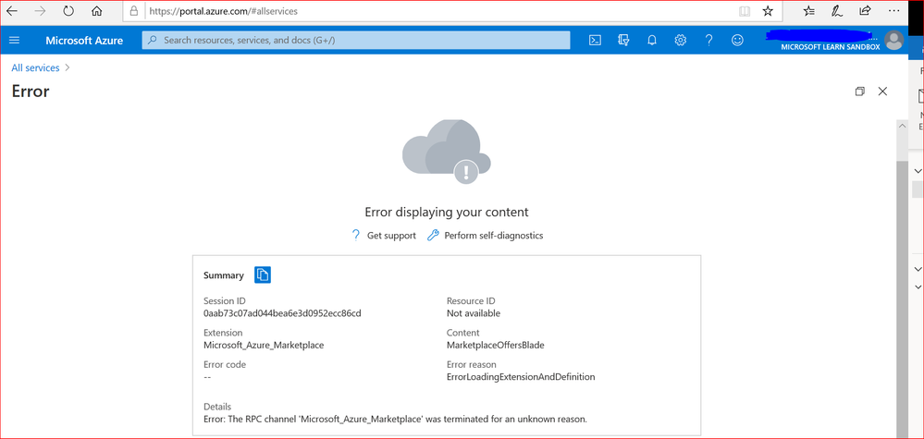Open Directory and subscription filter icon

point(624,40)
